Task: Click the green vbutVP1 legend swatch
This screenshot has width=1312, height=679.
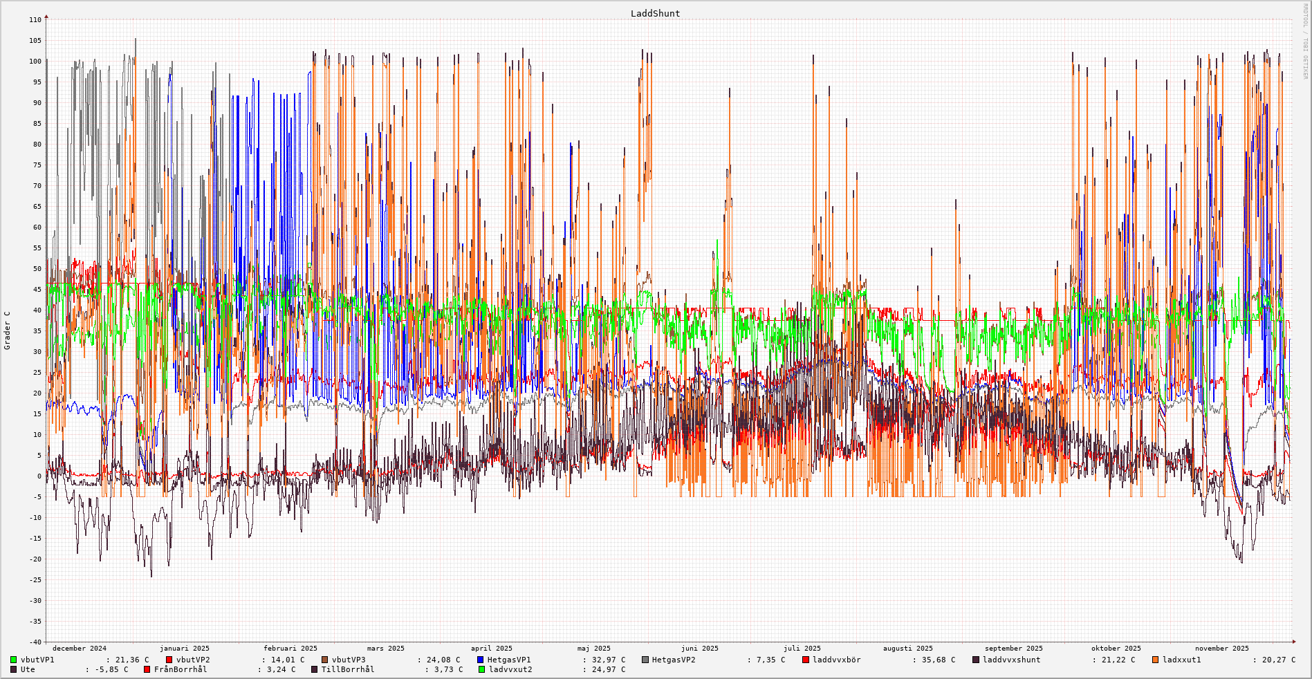Action: pyautogui.click(x=14, y=660)
